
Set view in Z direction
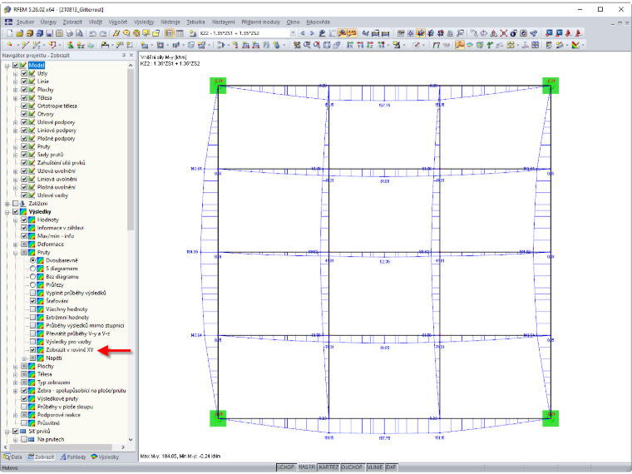click(370, 45)
